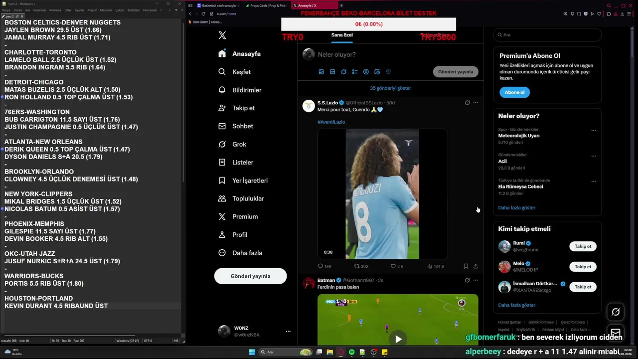Screen dimensions: 638x359
Task: Click Grok icon on S.S.Lazio post
Action: pyautogui.click(x=467, y=103)
